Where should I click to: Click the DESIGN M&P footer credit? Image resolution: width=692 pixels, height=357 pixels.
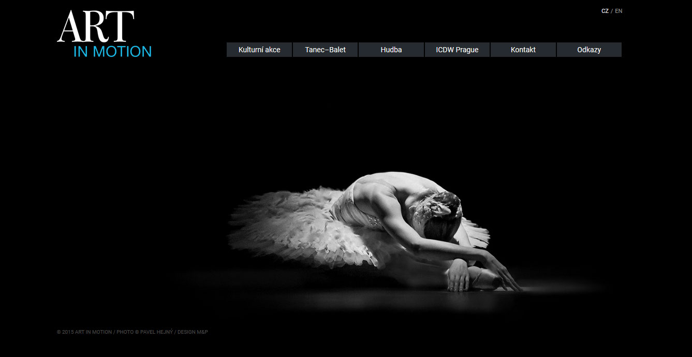193,332
